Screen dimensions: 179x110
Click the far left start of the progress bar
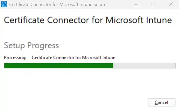[5, 66]
